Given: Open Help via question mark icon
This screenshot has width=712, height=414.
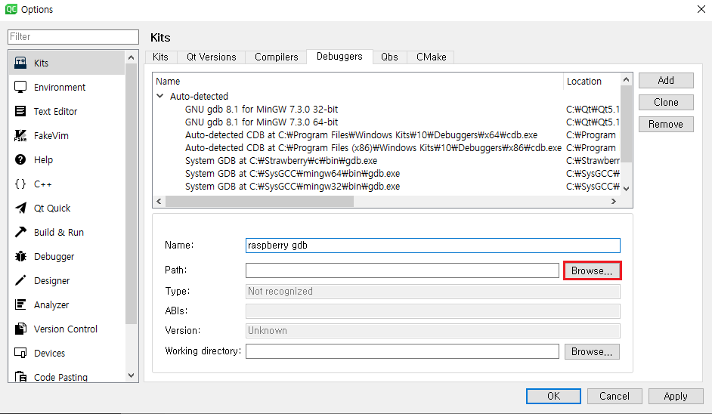Looking at the screenshot, I should (20, 159).
